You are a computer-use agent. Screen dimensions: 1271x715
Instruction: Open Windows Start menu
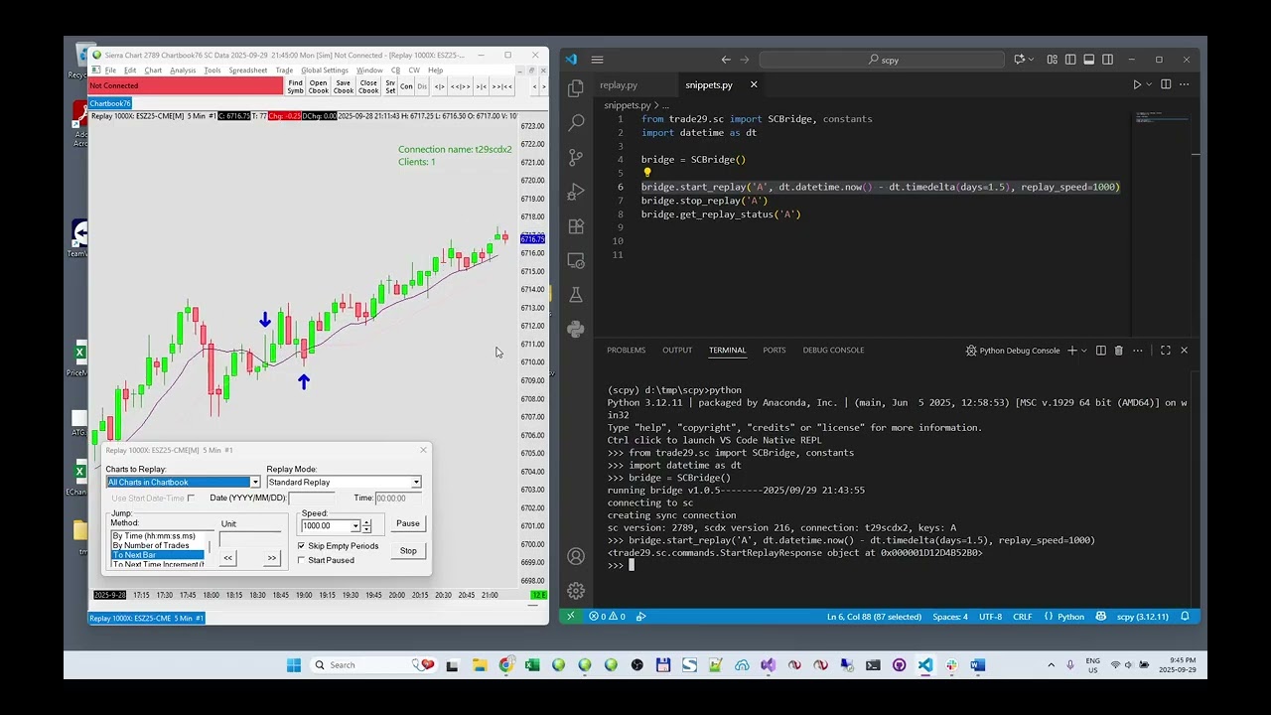pos(293,665)
